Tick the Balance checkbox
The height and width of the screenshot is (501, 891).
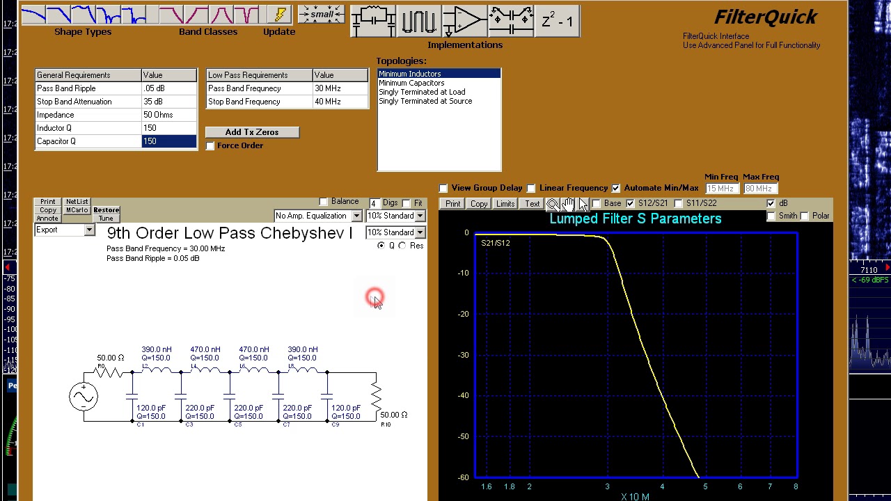(323, 202)
